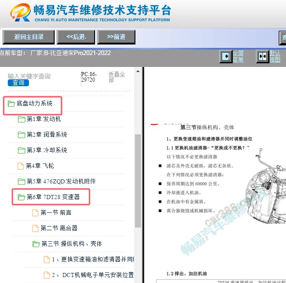Screen dimensions: 286x283
Task: Click transmission diagram image in document
Action: (266, 185)
